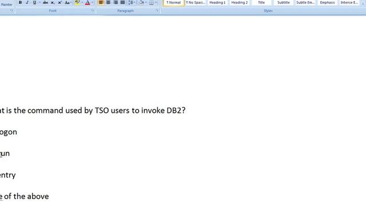366x206 pixels.
Task: Open borders dropdown arrow
Action: (x=156, y=2)
